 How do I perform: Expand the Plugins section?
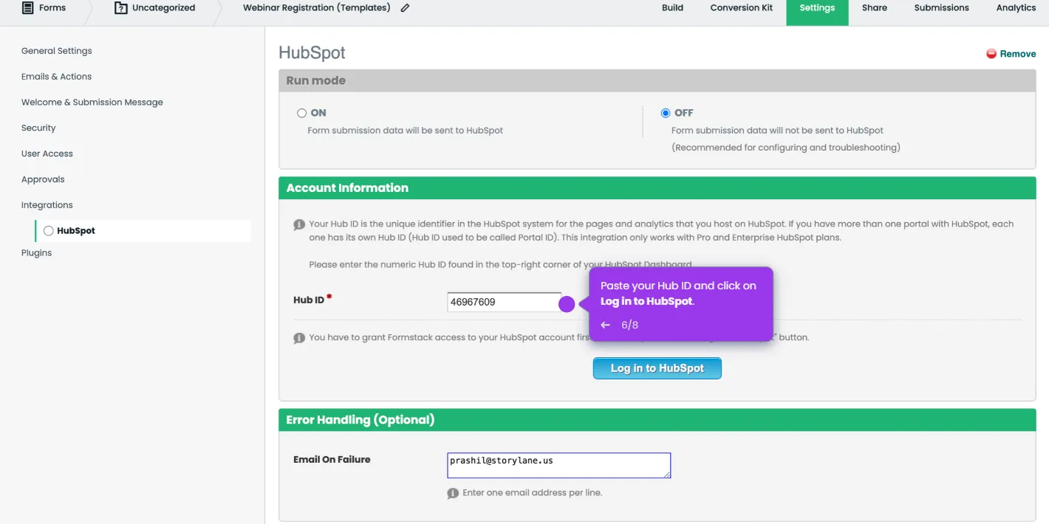tap(36, 252)
